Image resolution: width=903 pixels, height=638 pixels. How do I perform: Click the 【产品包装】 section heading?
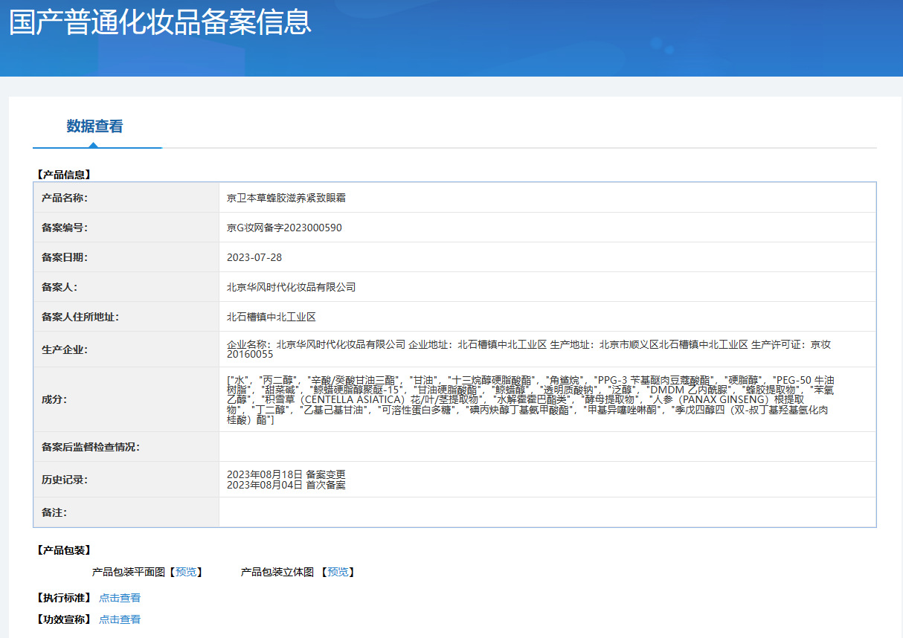[63, 550]
